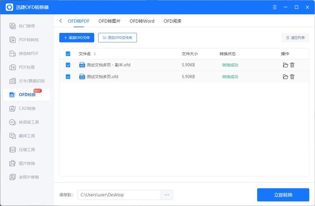The width and height of the screenshot is (315, 206).
Task: Click 转换成功 status of 测试文档多页 - 副本.ofd
Action: coord(230,65)
